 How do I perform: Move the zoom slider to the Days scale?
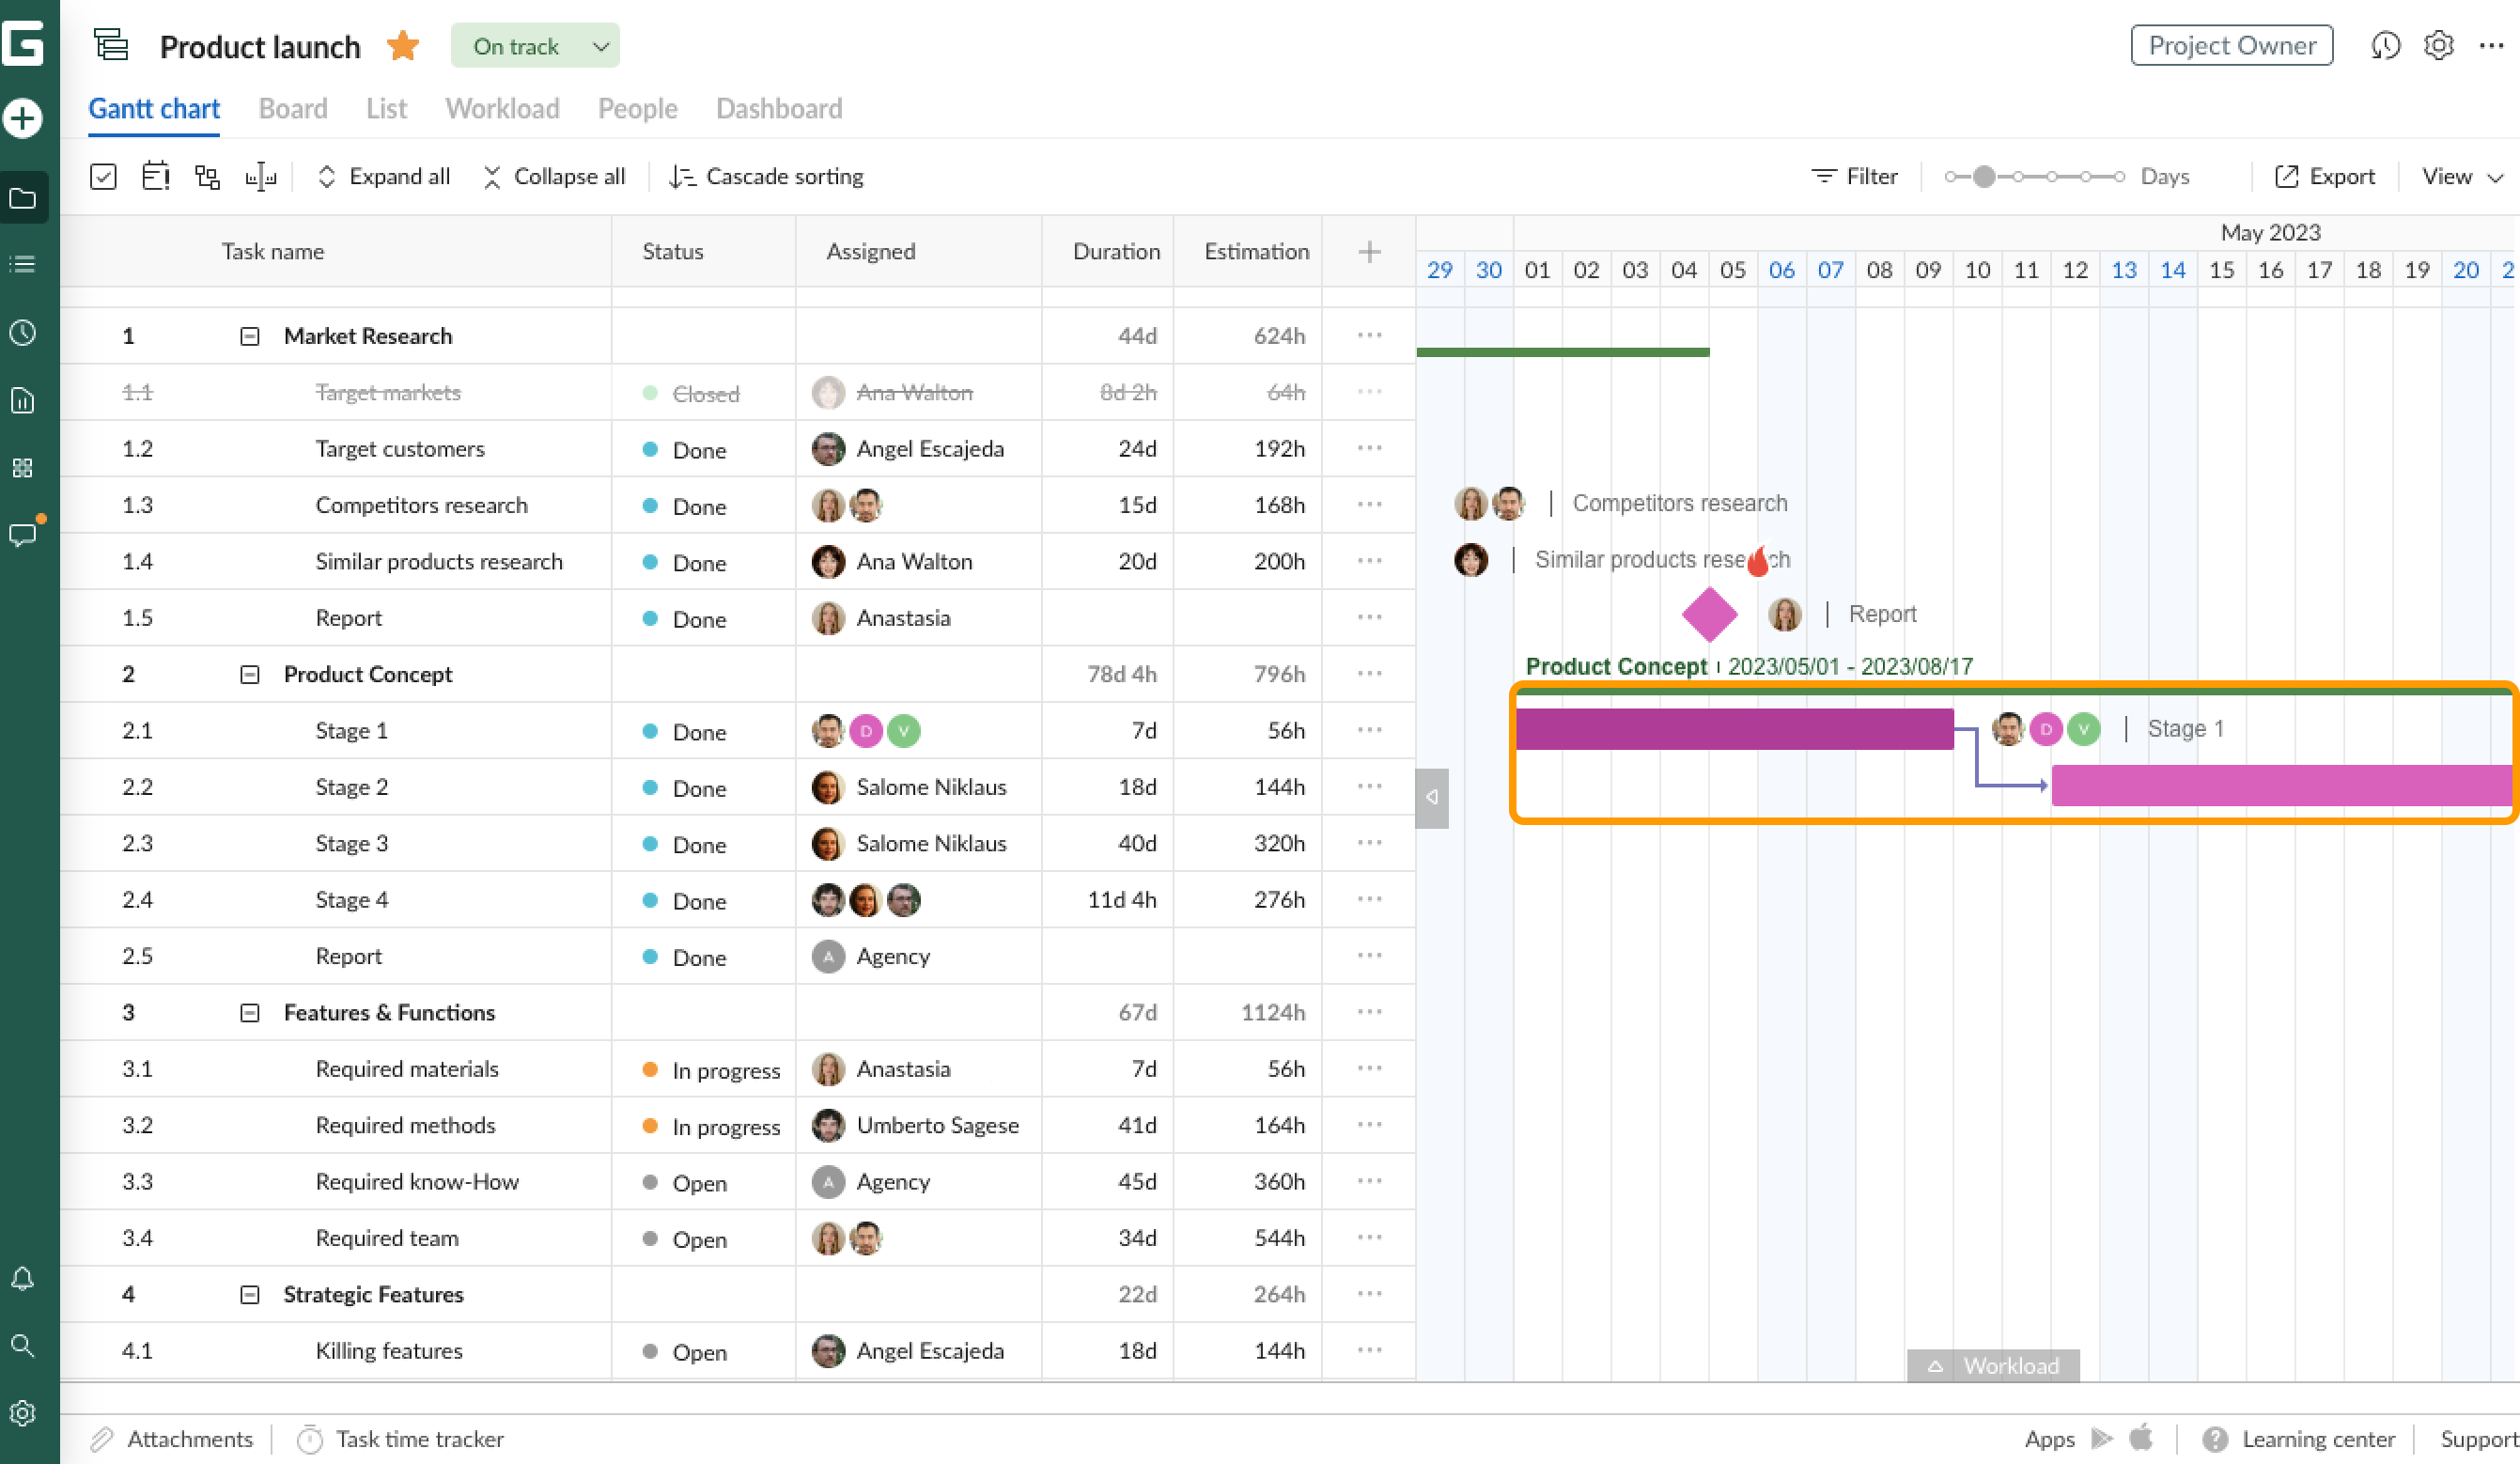coord(1983,176)
